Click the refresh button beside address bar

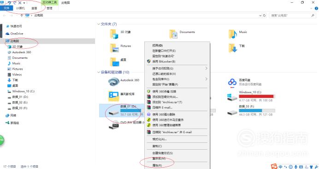point(265,16)
